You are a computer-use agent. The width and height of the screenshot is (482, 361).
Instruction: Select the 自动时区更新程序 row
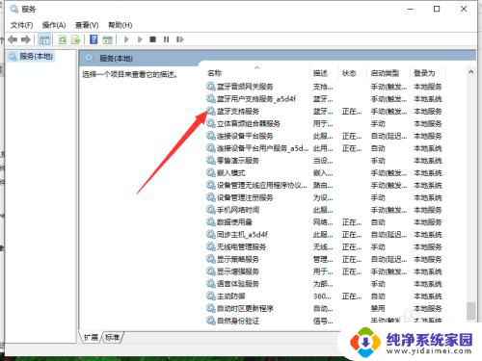325,308
